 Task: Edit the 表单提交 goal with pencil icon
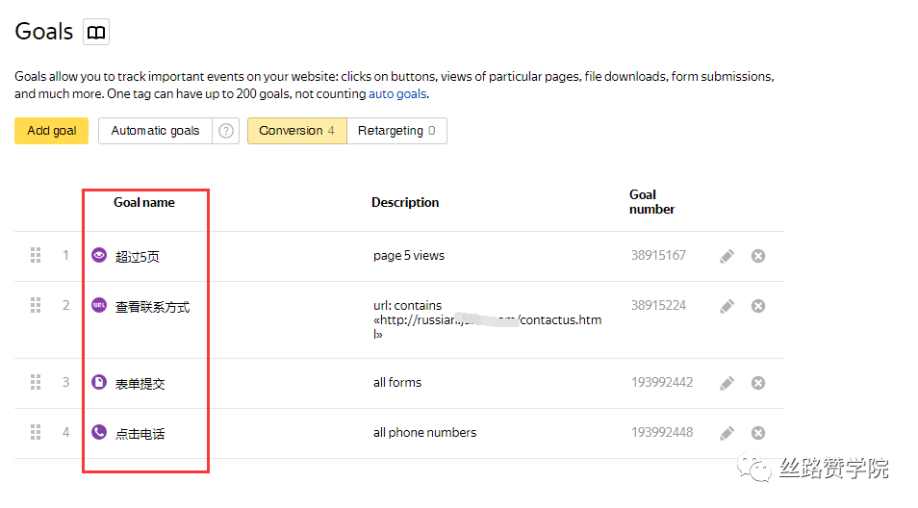pyautogui.click(x=727, y=383)
